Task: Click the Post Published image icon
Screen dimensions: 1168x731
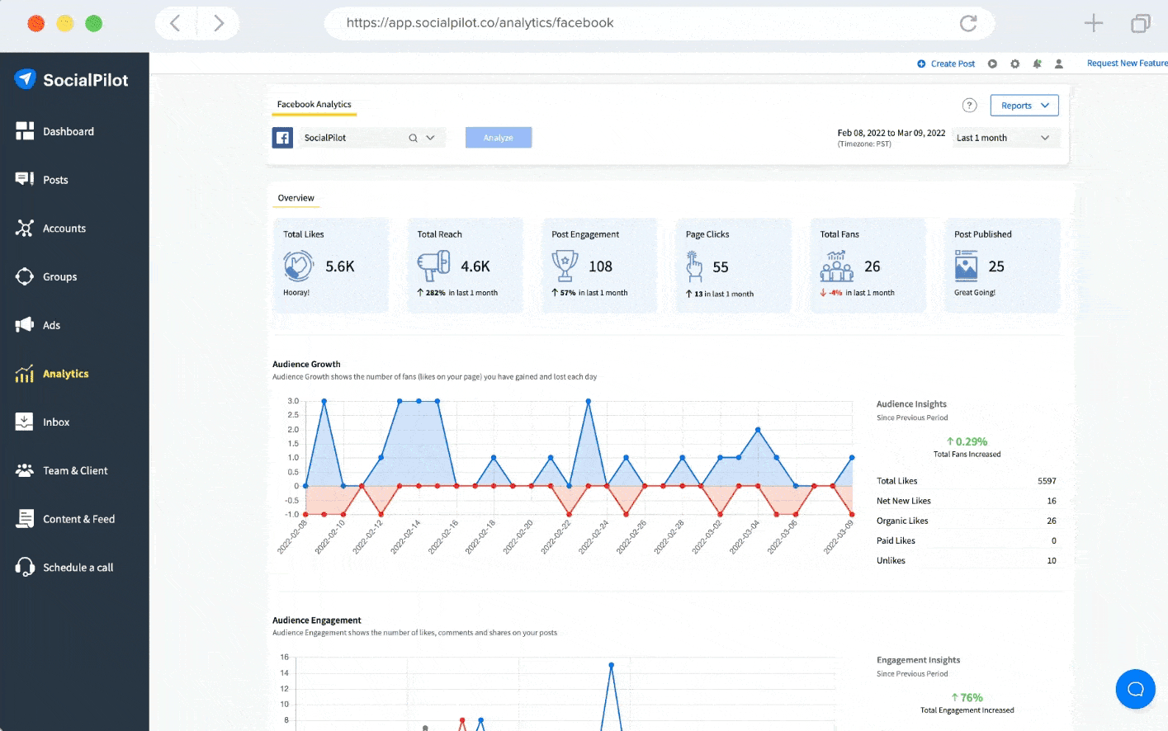Action: 966,266
